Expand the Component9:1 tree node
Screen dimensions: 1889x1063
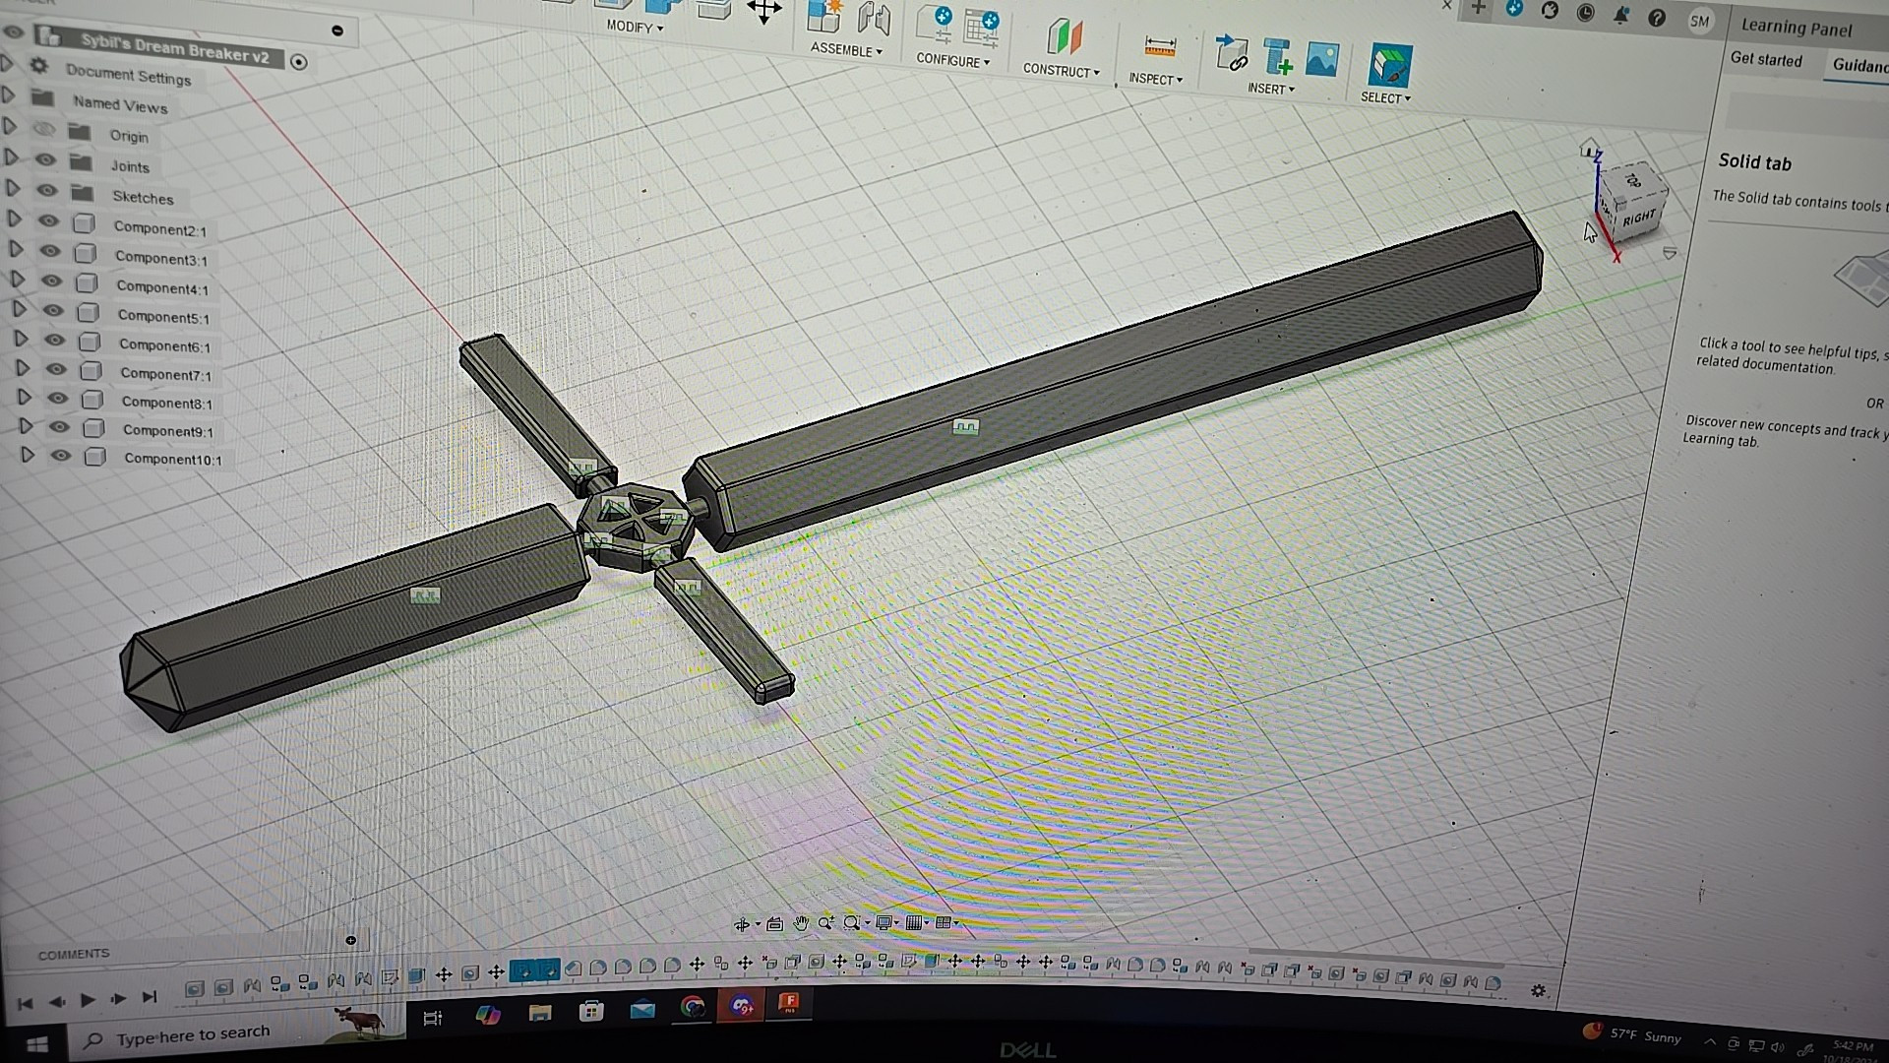coord(26,425)
